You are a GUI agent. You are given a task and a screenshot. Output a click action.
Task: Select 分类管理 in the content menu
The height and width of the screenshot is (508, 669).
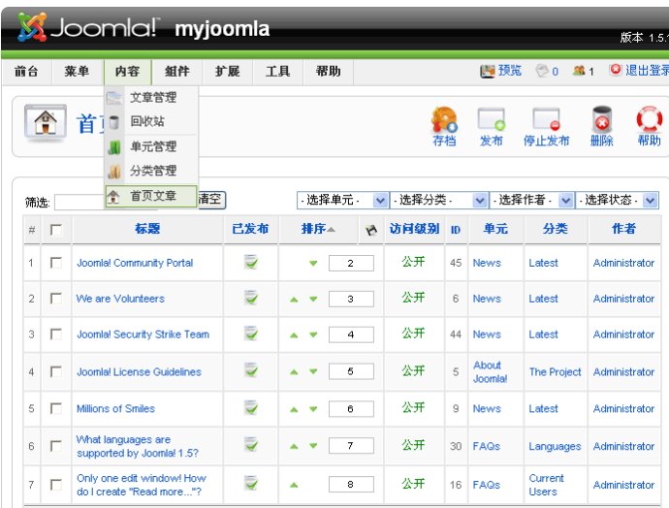click(x=151, y=171)
